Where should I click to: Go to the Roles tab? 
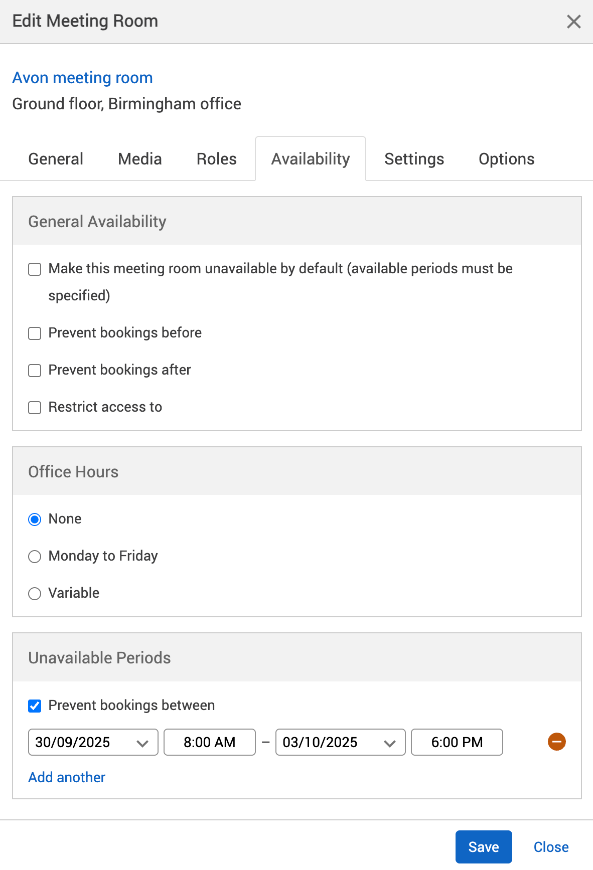tap(216, 158)
